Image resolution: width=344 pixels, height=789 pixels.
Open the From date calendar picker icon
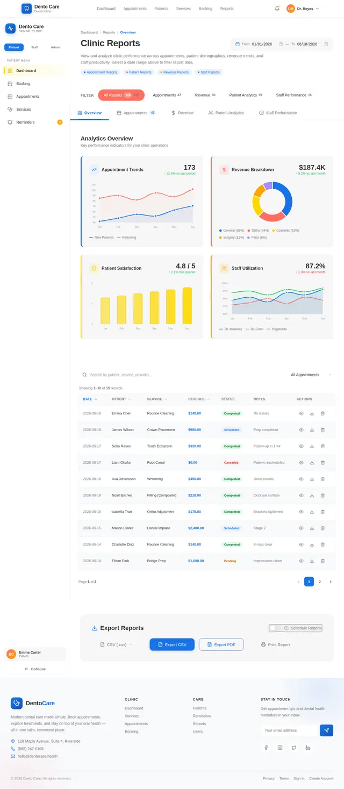(281, 44)
